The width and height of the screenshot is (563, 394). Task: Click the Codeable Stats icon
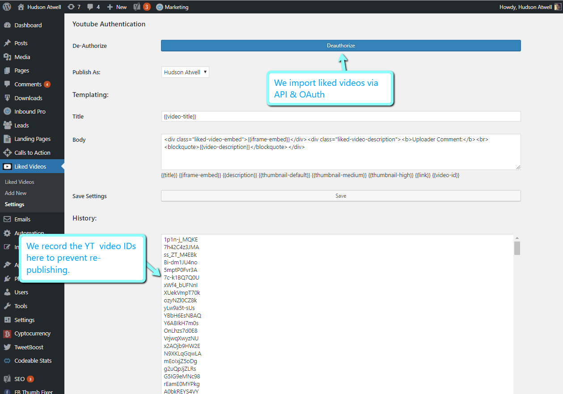pyautogui.click(x=7, y=360)
